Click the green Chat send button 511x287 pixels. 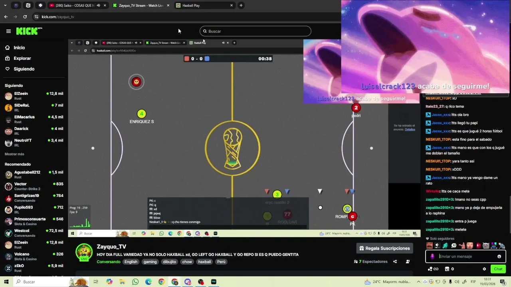click(498, 269)
